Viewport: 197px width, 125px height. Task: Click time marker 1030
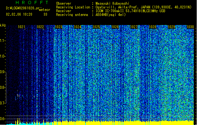pyautogui.click(x=190, y=27)
